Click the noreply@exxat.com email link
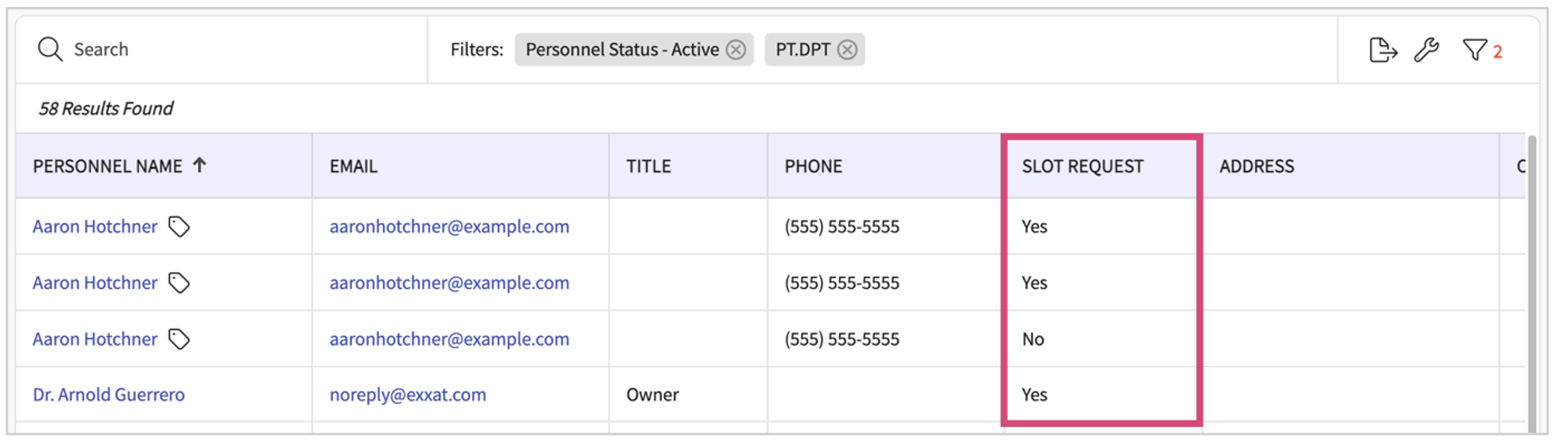The image size is (1554, 441). tap(407, 395)
